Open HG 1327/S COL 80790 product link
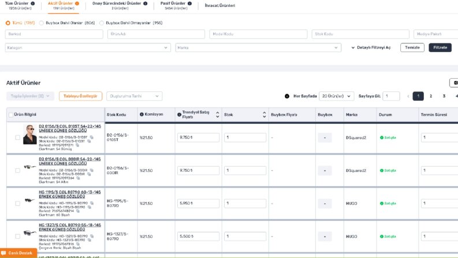This screenshot has width=458, height=258. click(x=70, y=227)
